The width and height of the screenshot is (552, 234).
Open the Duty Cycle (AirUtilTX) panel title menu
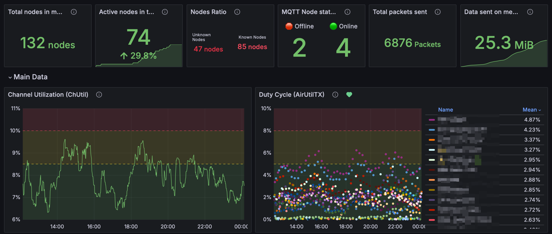pos(291,95)
